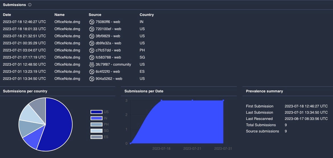
Task: Click the web icon beside 904a5262
Action: (92, 79)
